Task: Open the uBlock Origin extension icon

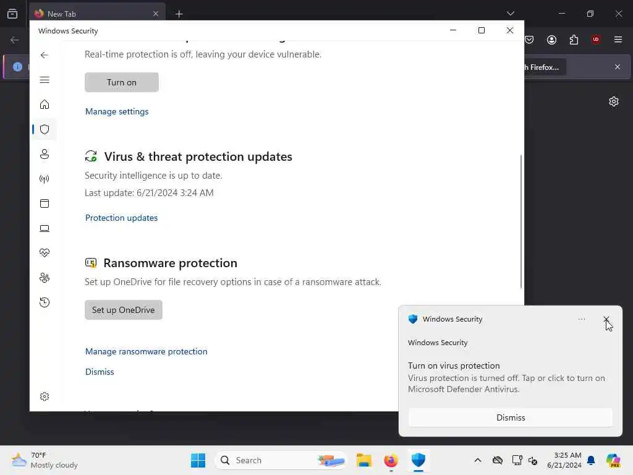Action: coord(596,40)
